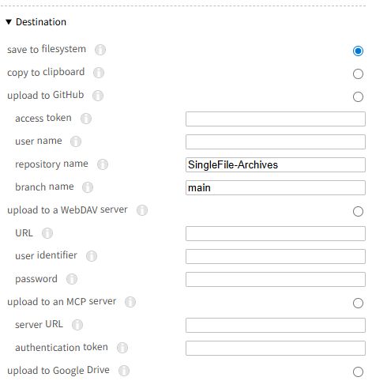The height and width of the screenshot is (381, 372).
Task: Select upload to GitHub radio button
Action: point(358,96)
